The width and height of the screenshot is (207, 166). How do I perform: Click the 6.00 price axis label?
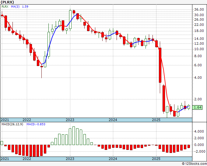point(198,65)
